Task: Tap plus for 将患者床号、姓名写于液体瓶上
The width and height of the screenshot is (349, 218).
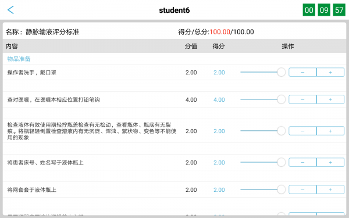Action: pos(330,162)
